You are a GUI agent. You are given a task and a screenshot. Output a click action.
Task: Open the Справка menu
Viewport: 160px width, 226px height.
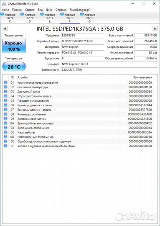coord(61,10)
